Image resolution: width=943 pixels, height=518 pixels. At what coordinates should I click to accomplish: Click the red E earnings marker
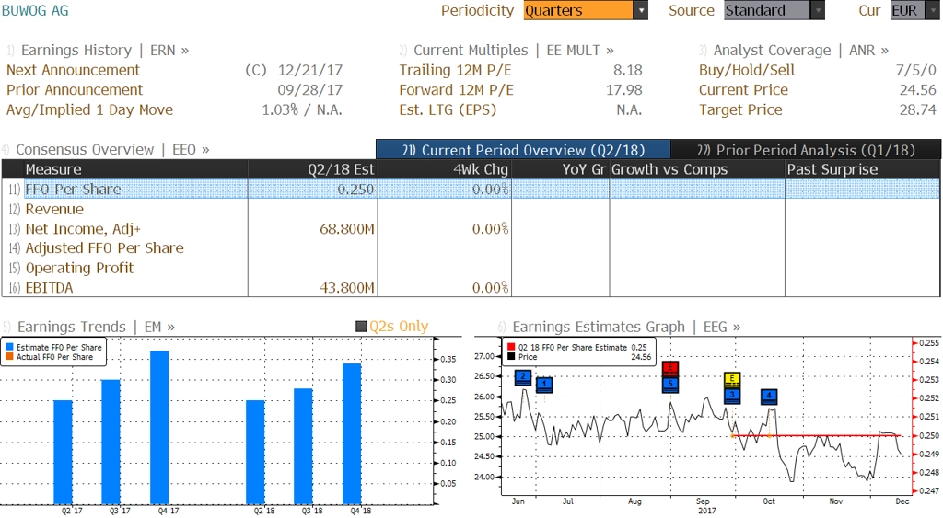670,368
